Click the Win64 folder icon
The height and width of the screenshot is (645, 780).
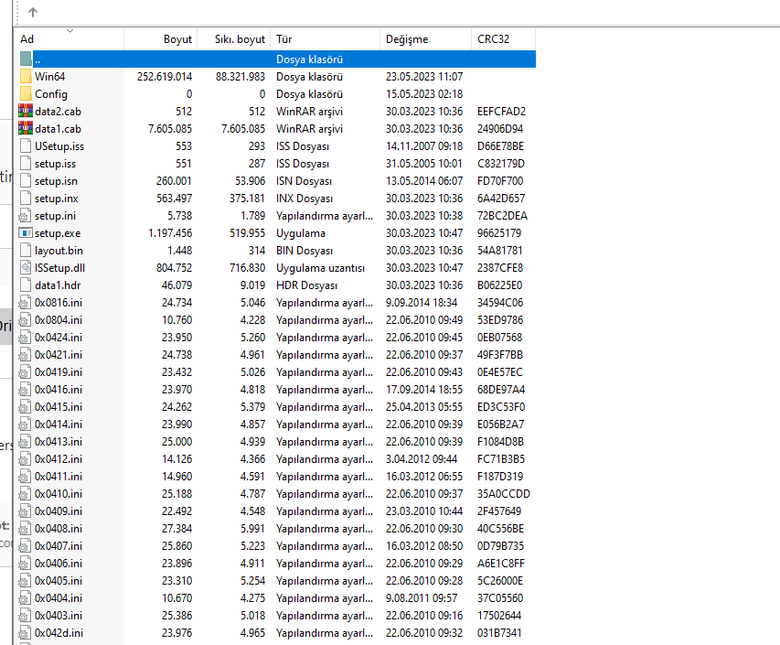26,77
